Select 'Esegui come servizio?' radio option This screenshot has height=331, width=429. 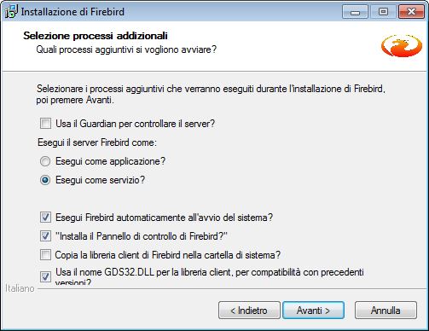tap(45, 180)
